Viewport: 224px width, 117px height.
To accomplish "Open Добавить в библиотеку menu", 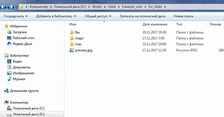I will click(56, 16).
